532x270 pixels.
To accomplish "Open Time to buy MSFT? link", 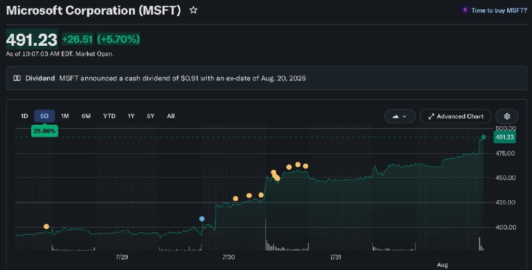I will tap(499, 11).
